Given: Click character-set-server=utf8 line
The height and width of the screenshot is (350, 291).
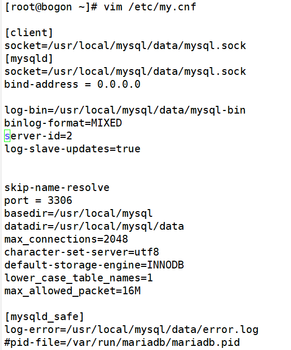Looking at the screenshot, I should point(82,252).
